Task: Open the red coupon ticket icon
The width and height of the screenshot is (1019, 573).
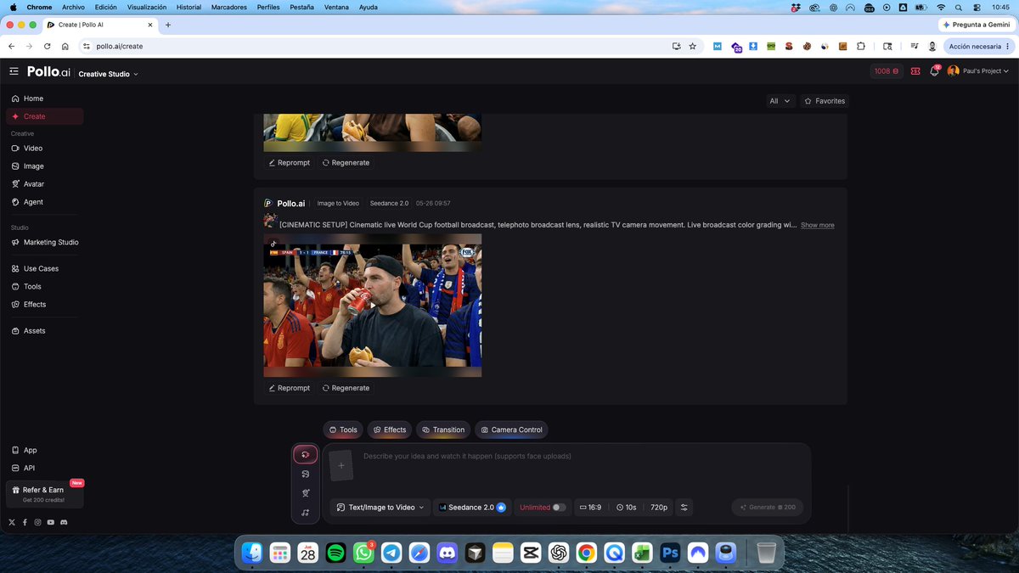Action: [915, 71]
